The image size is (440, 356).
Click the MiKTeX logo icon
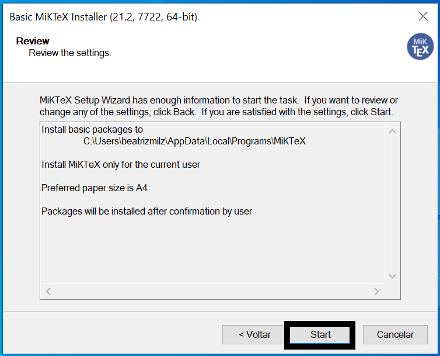coord(420,47)
